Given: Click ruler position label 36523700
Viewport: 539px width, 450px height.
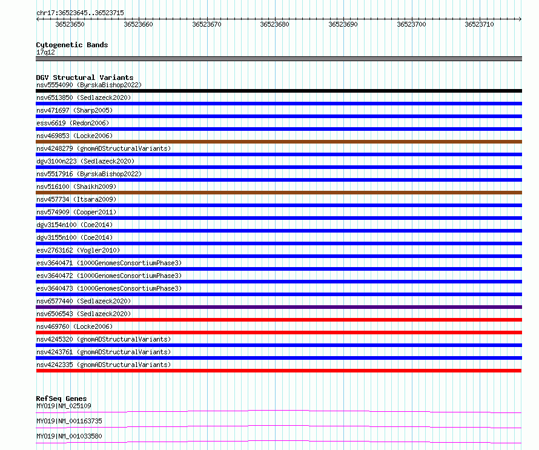Looking at the screenshot, I should click(411, 24).
